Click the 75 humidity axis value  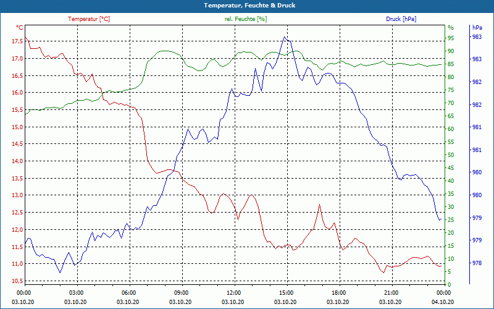451,90
